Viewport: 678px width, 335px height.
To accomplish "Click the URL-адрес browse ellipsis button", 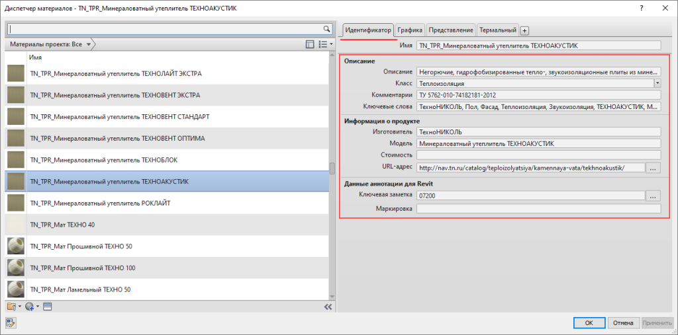I will [653, 168].
